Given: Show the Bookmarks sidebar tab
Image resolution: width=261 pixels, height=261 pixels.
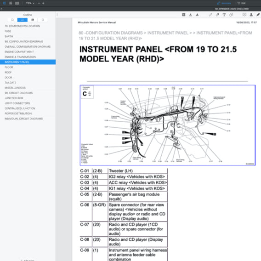Looking at the screenshot, I should pos(12,20).
